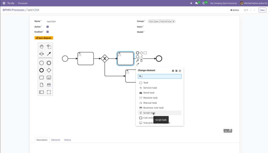Switch to the History tab
The image size is (268, 153).
click(x=68, y=140)
